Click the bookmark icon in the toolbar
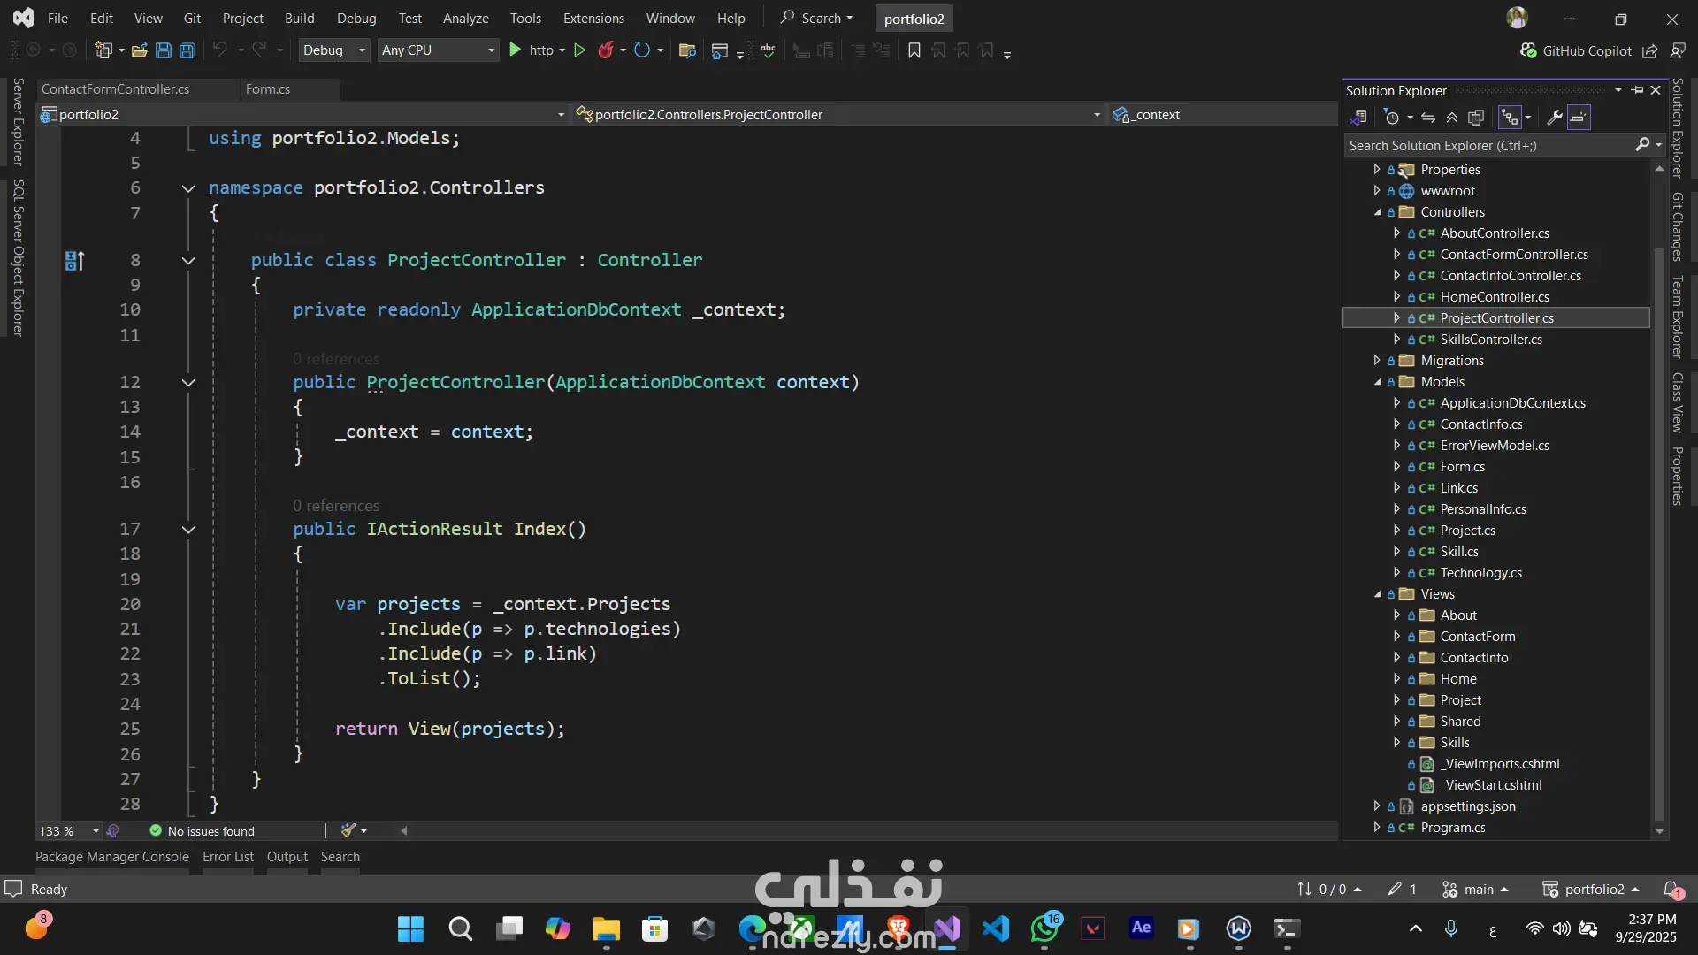This screenshot has height=955, width=1698. (914, 50)
